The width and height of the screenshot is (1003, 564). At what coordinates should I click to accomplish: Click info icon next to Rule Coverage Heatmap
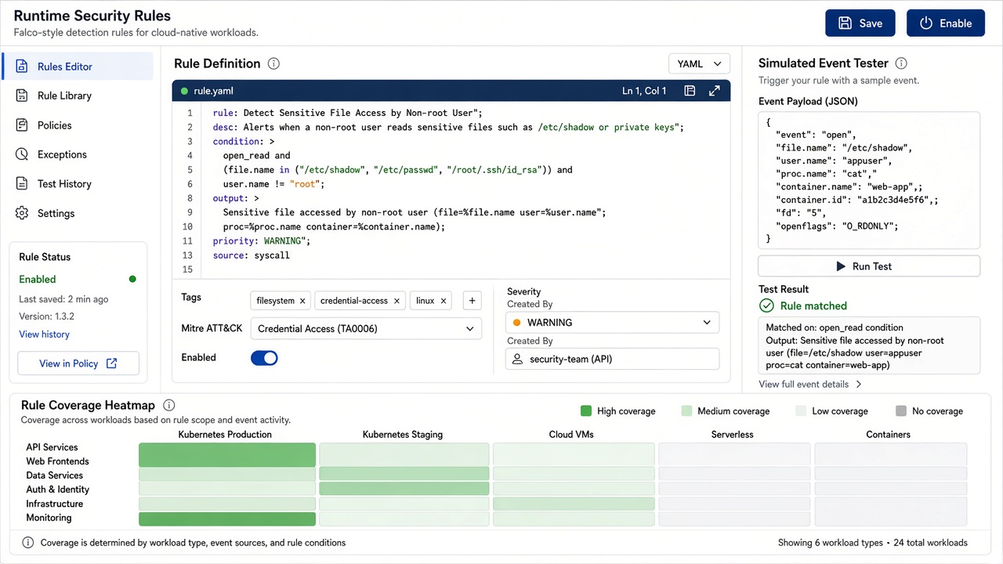168,405
